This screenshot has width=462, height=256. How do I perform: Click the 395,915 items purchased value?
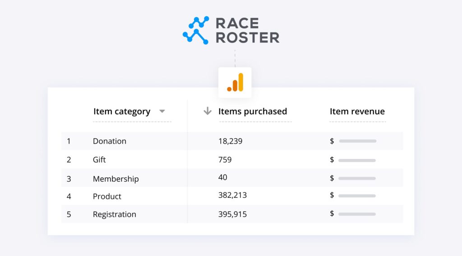tap(232, 215)
